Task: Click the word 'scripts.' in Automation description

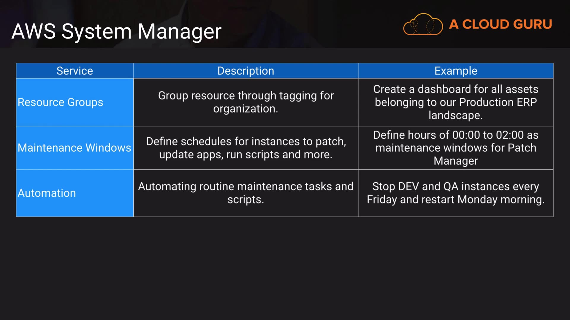Action: click(x=246, y=200)
